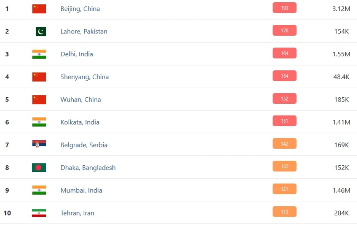Open the Tehran, Iran city link
This screenshot has height=225, width=357.
[77, 213]
